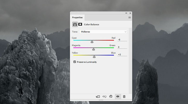View previous state icon
188x104 pixels.
pos(104,97)
